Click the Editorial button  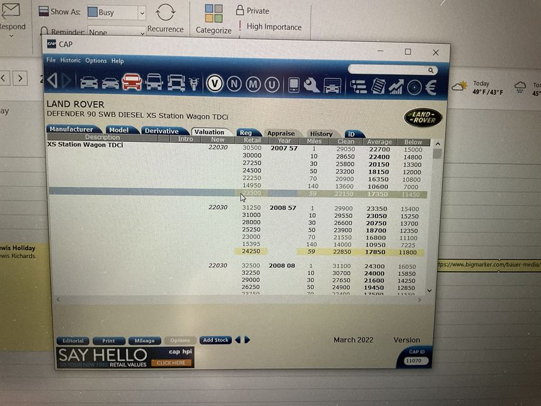coord(73,341)
